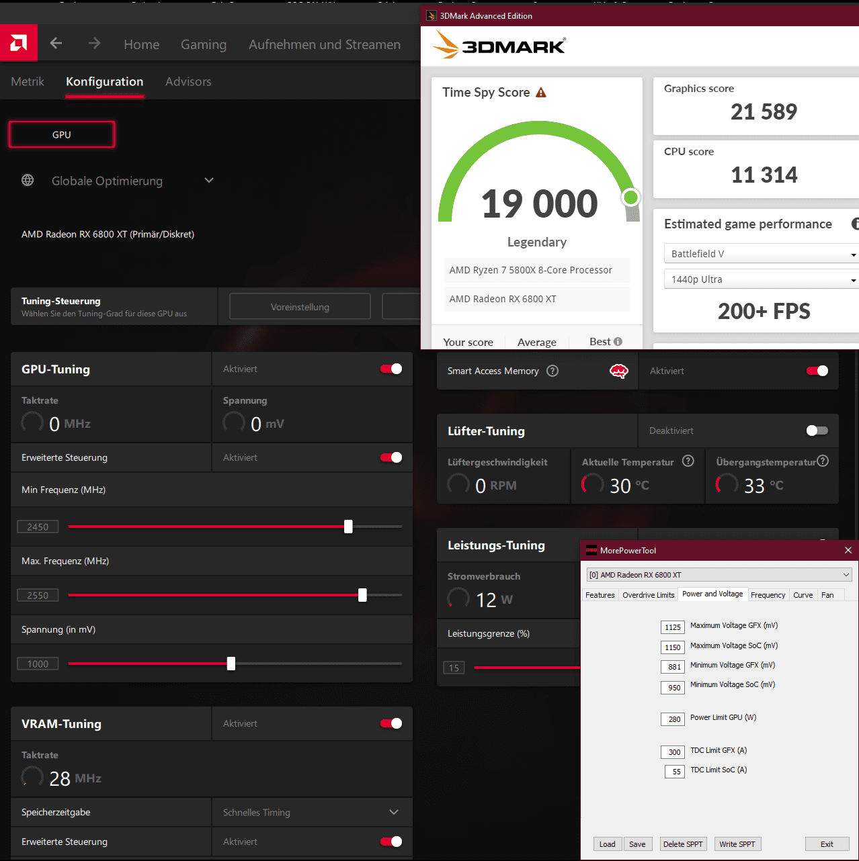Click the Min Frequenz 2450 value field
This screenshot has width=859, height=861.
coord(38,527)
